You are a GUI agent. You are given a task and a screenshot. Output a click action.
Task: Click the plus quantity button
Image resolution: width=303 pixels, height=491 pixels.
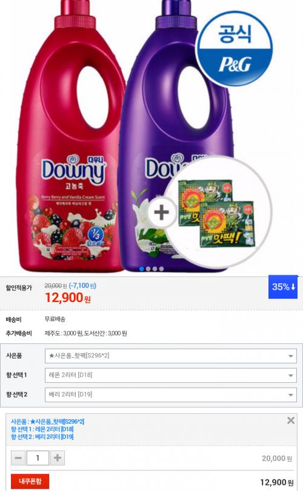pyautogui.click(x=58, y=458)
